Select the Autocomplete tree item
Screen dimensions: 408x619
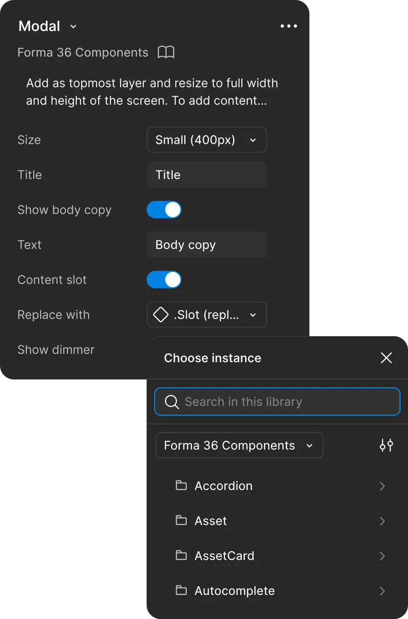[234, 591]
